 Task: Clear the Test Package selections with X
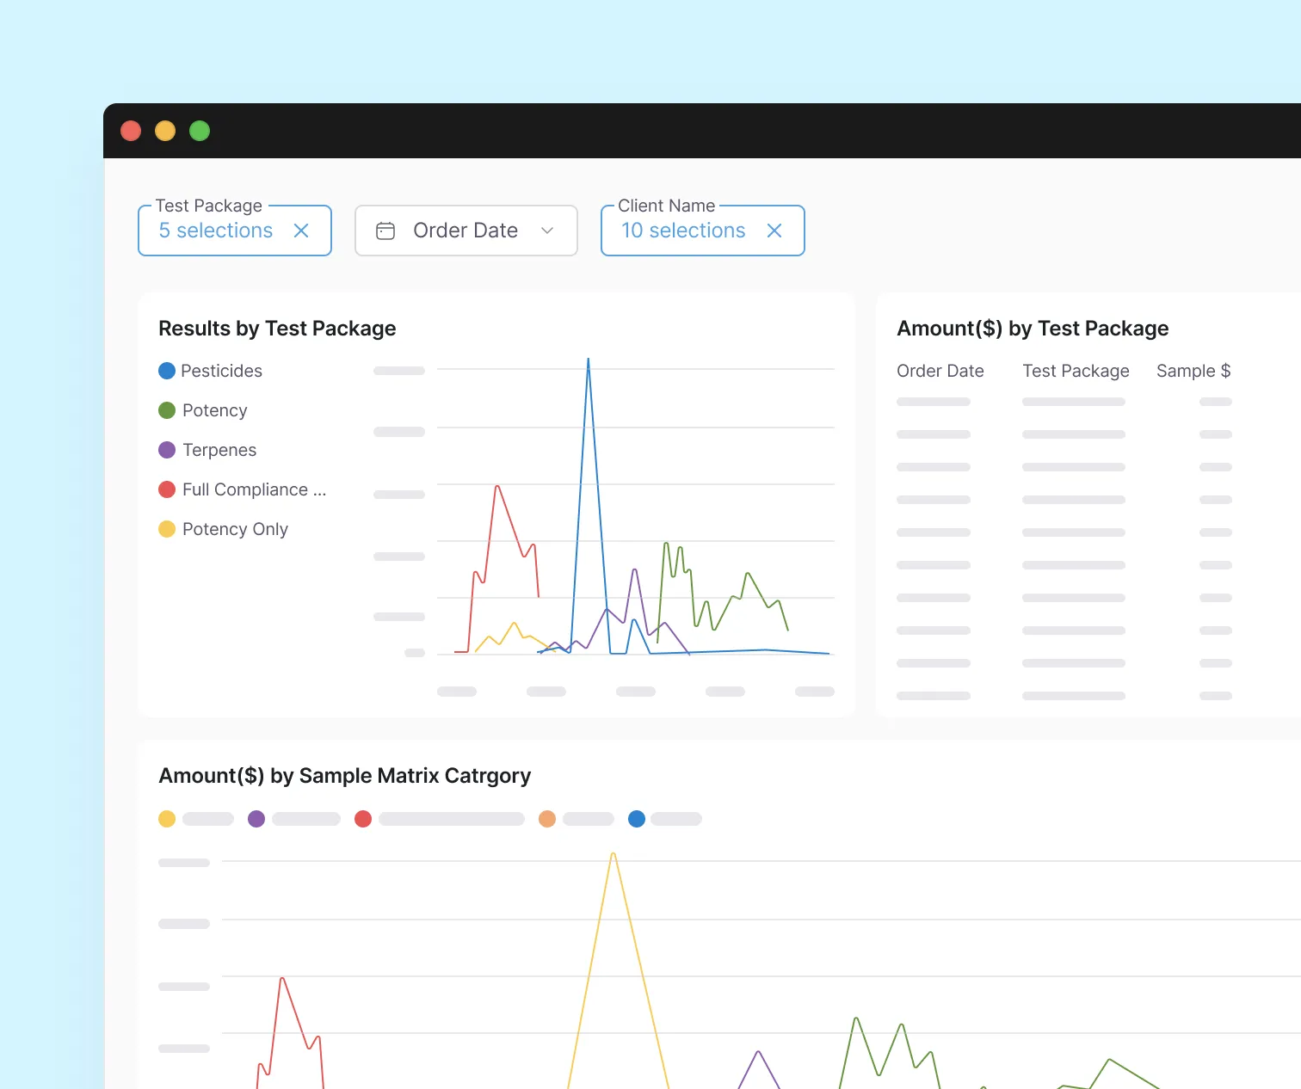point(301,231)
